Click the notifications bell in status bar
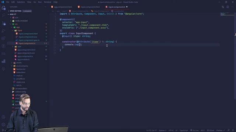236x132 pixels. coord(233,131)
